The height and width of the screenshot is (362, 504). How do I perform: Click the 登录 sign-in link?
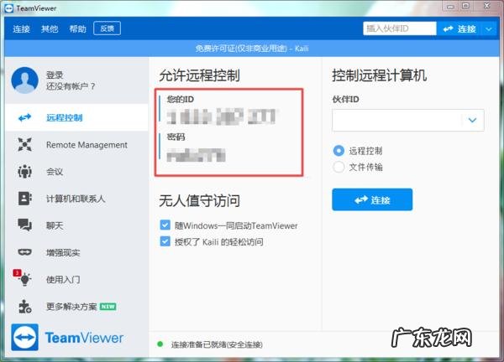click(55, 75)
